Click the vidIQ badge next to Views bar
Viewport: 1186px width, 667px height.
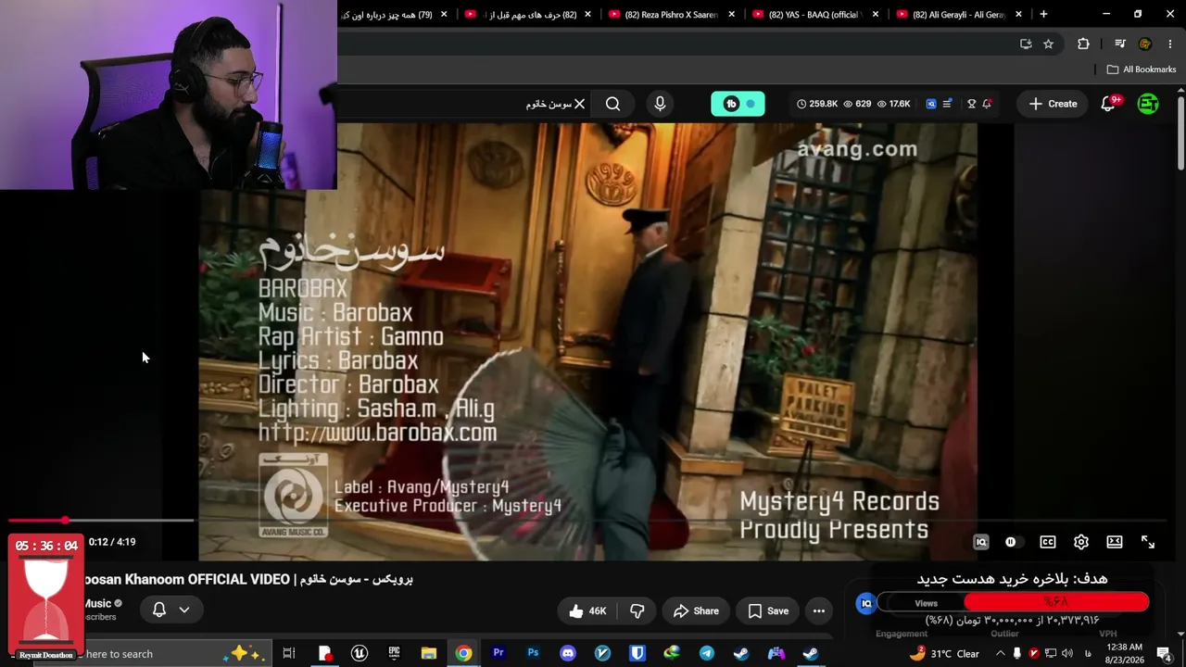pyautogui.click(x=866, y=603)
